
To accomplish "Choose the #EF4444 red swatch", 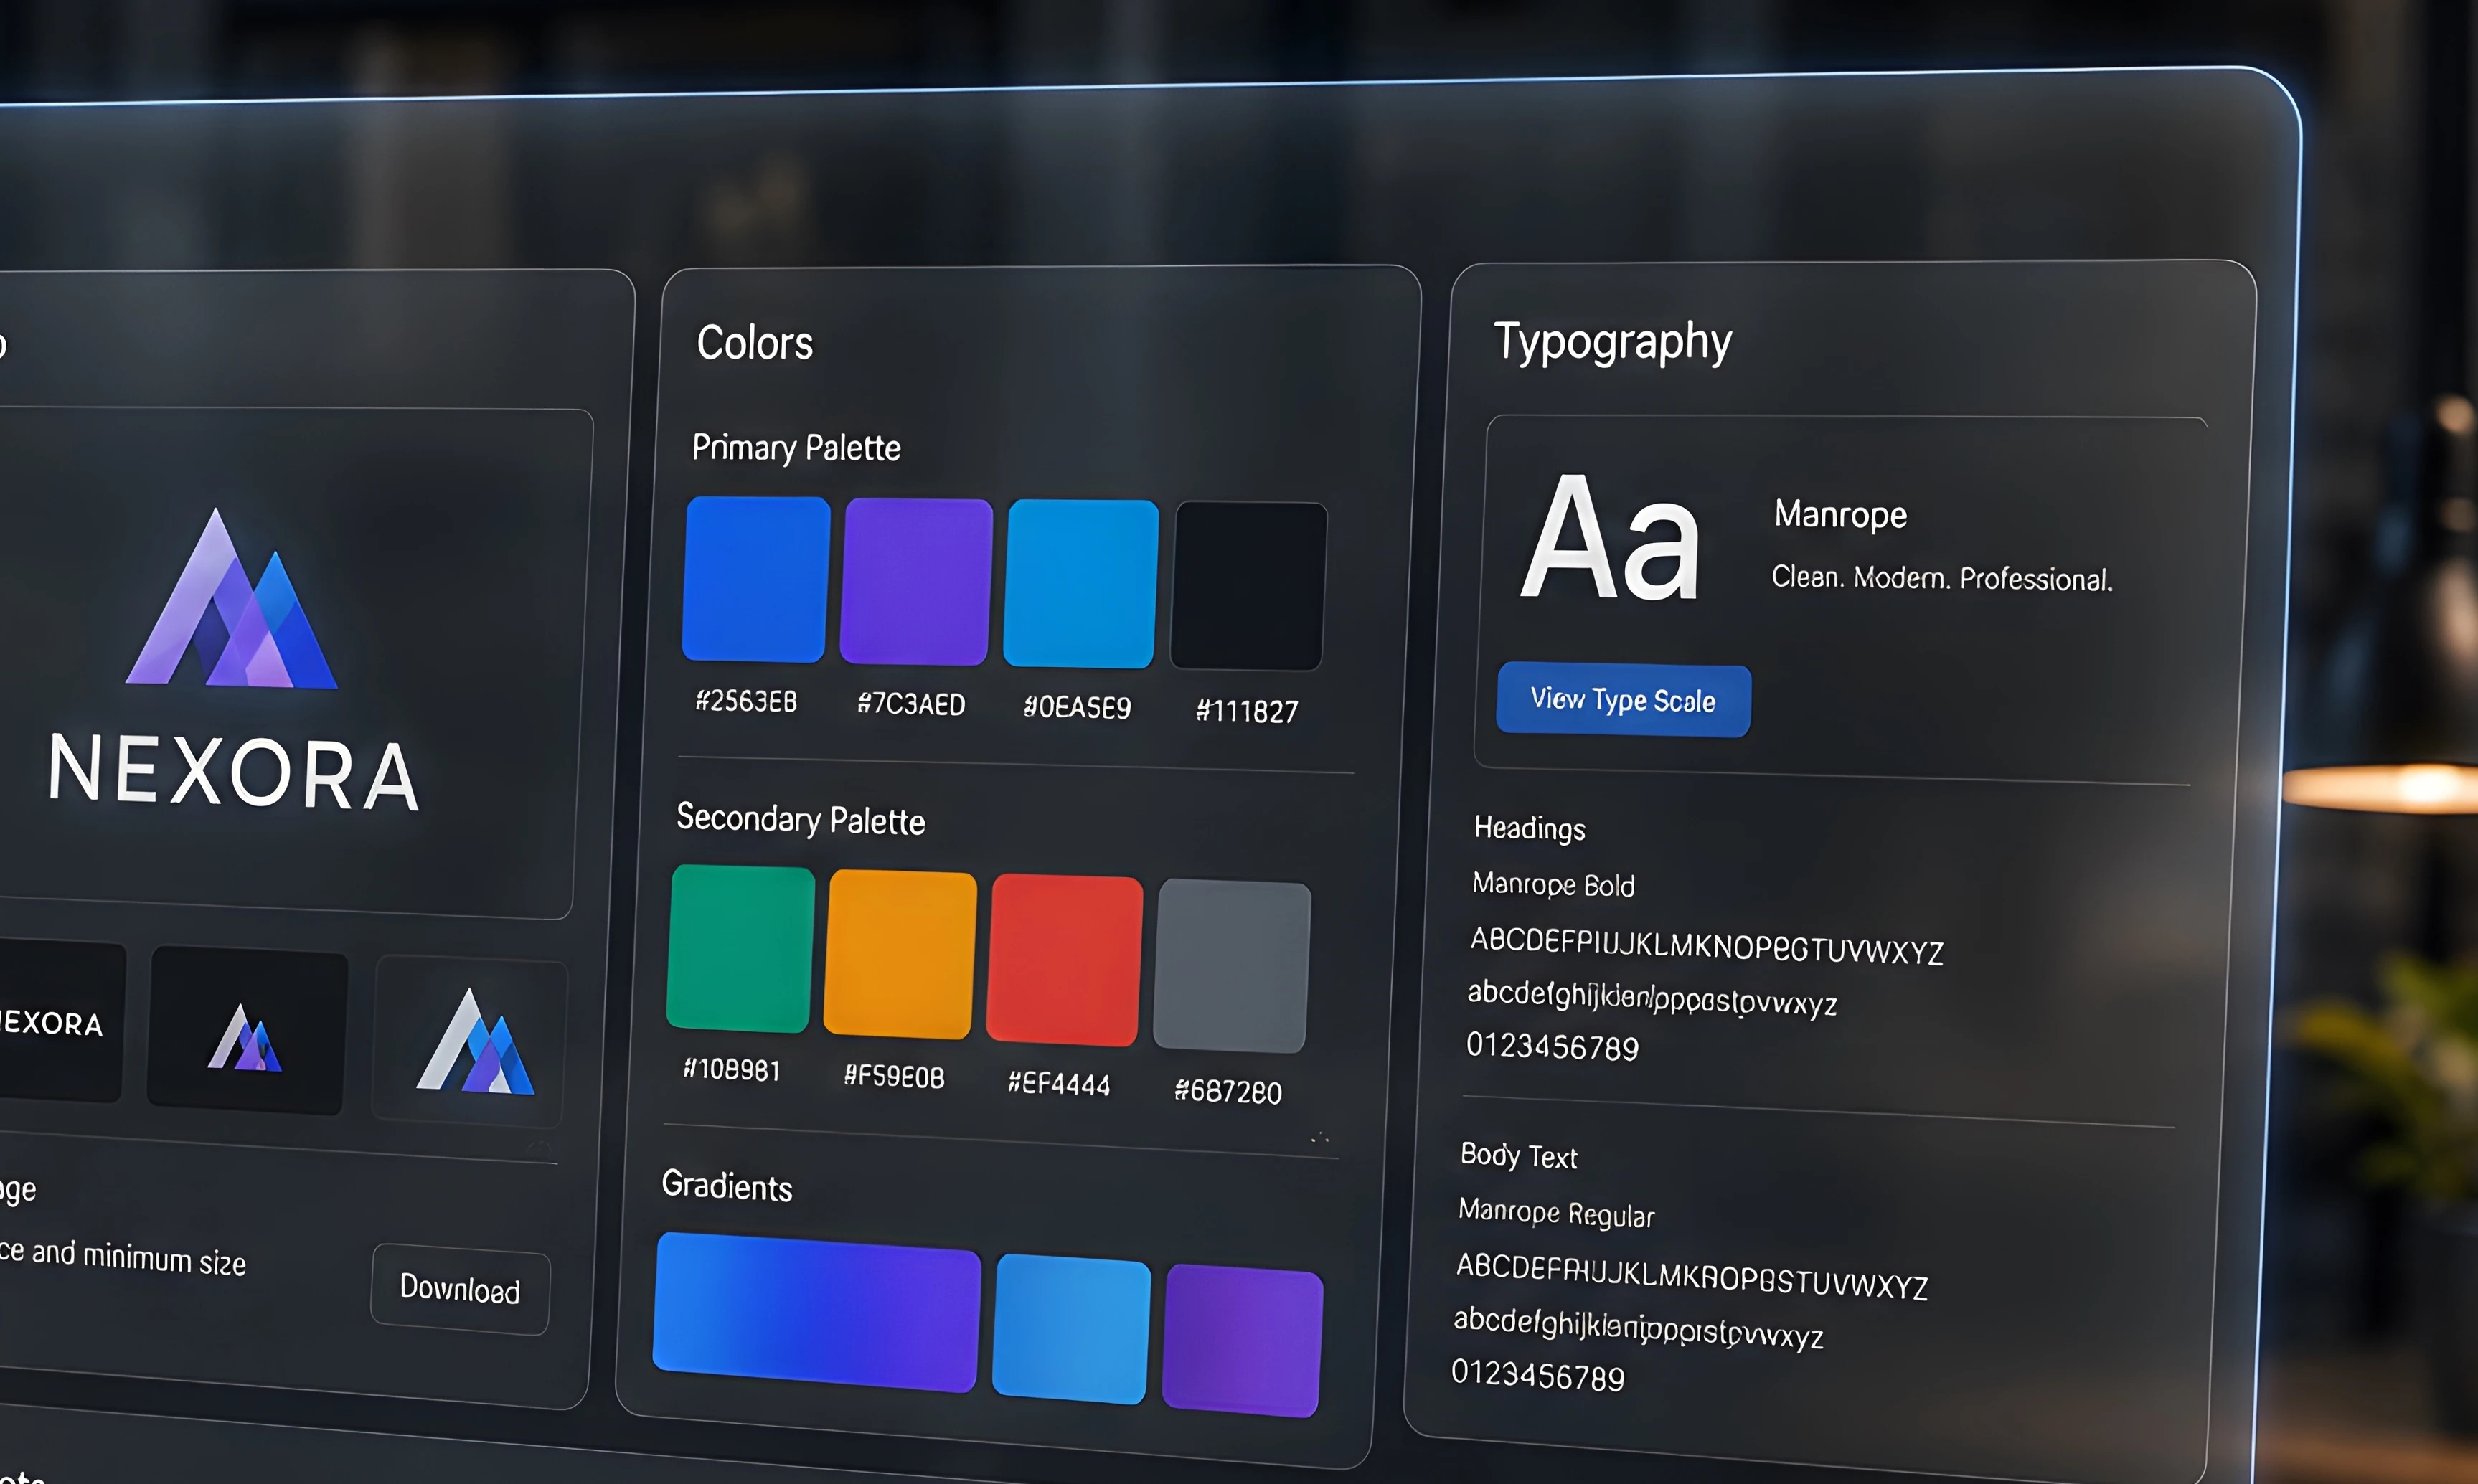I will (x=1064, y=960).
